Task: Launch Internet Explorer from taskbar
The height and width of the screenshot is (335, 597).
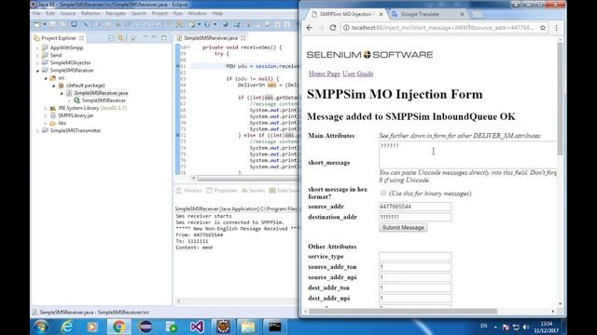Action: 66,327
